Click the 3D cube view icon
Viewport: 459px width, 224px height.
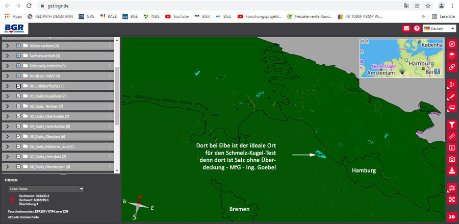point(451,56)
